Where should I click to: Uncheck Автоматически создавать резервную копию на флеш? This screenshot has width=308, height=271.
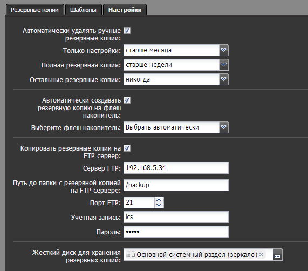127,100
